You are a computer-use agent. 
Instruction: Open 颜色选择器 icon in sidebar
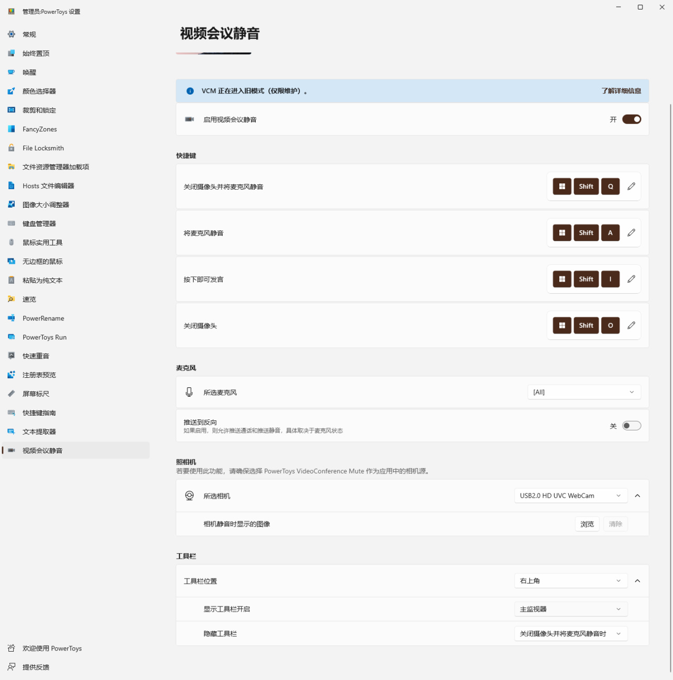click(x=12, y=91)
